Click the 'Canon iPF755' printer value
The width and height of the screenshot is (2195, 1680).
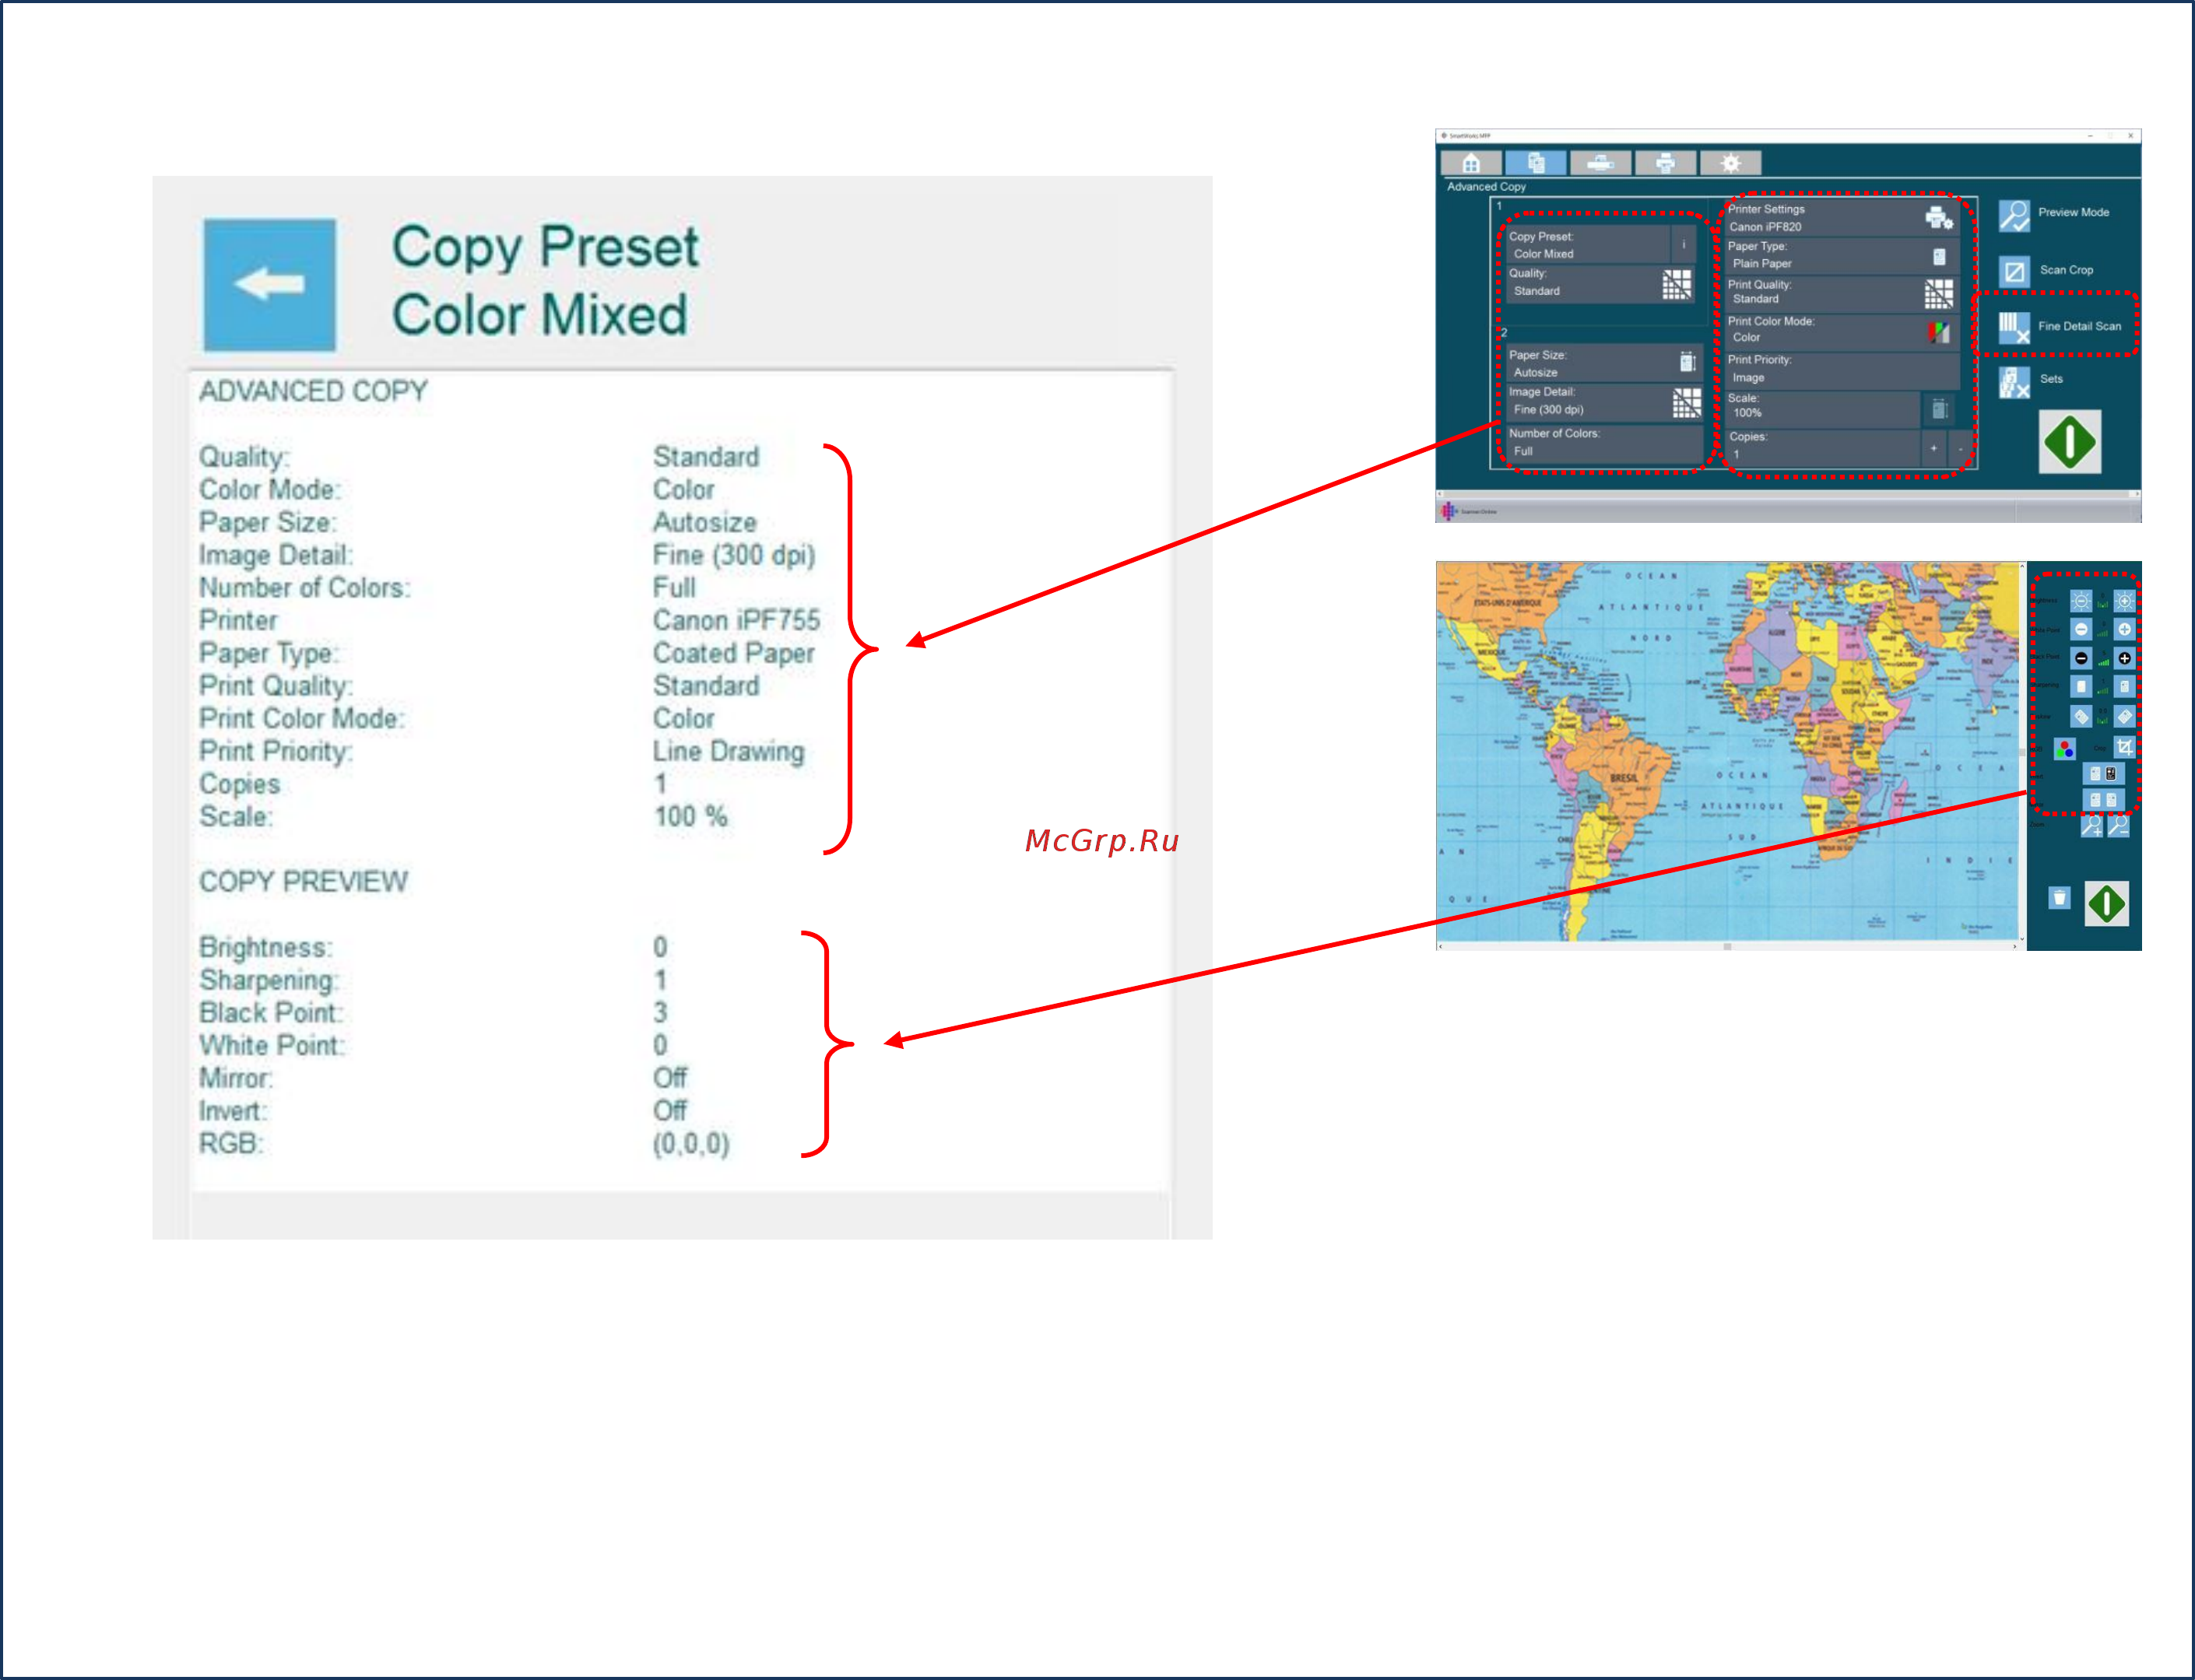pyautogui.click(x=736, y=621)
